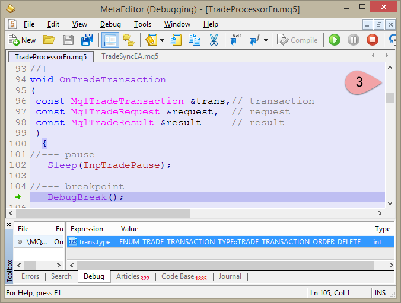Click the code editor horizontal scrollbar thumb
401x303 pixels.
[x=103, y=213]
